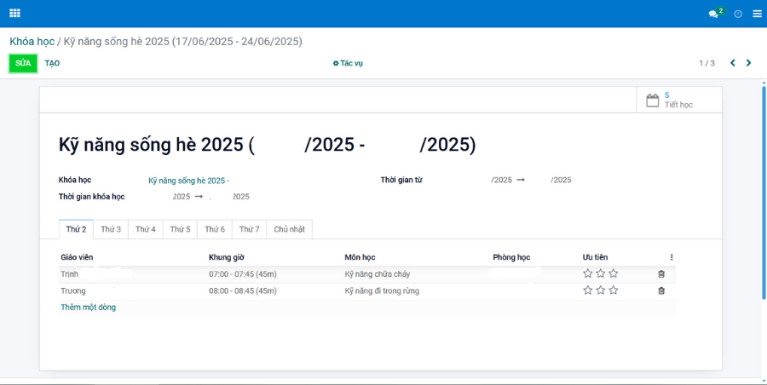Open the top-right hamburger menu
This screenshot has width=767, height=385.
(x=757, y=14)
